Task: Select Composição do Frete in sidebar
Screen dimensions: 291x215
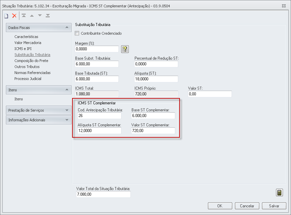Action: click(x=31, y=61)
